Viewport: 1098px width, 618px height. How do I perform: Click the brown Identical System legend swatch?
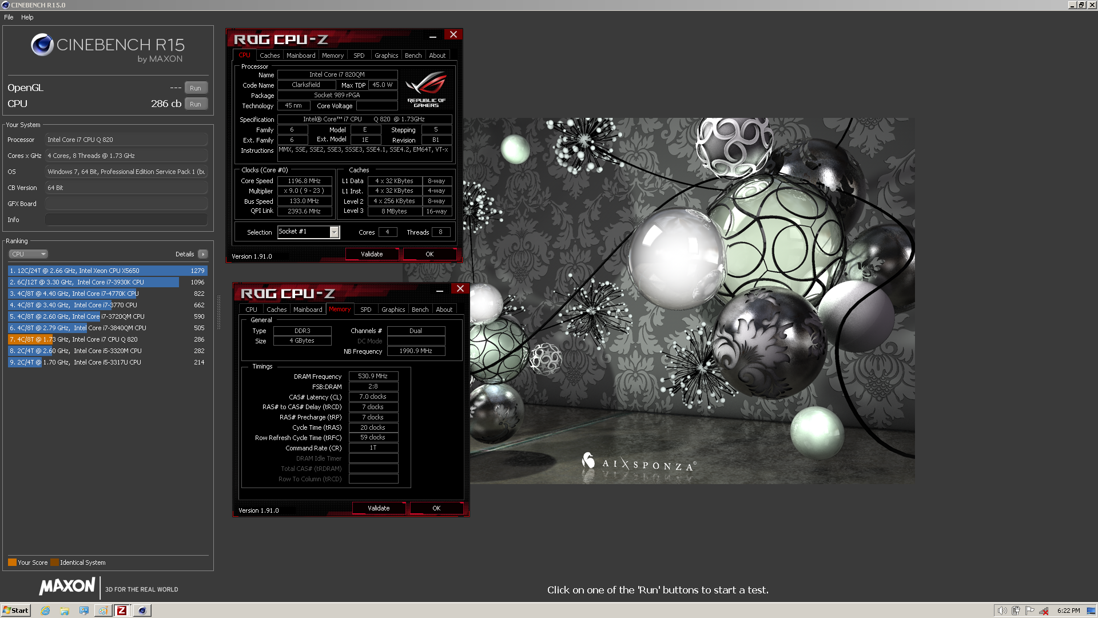point(54,562)
